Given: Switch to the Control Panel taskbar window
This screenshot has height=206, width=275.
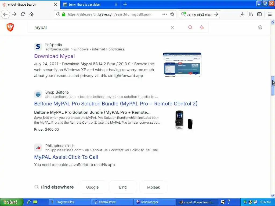Looking at the screenshot, I should (x=112, y=202).
